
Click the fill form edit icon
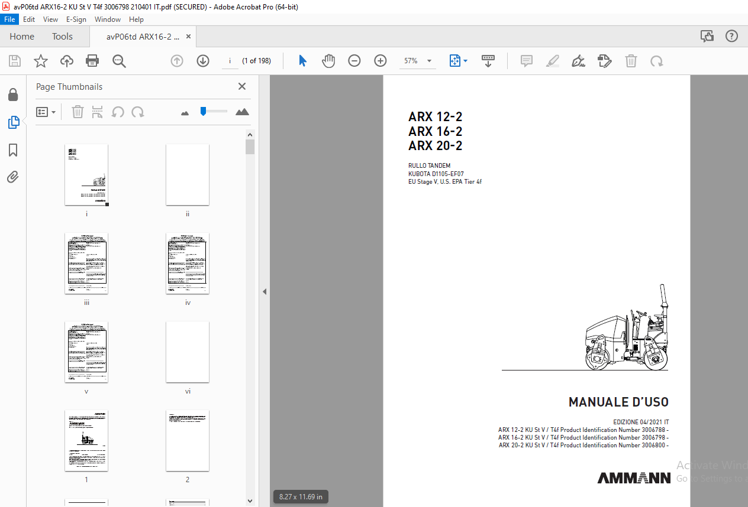605,61
